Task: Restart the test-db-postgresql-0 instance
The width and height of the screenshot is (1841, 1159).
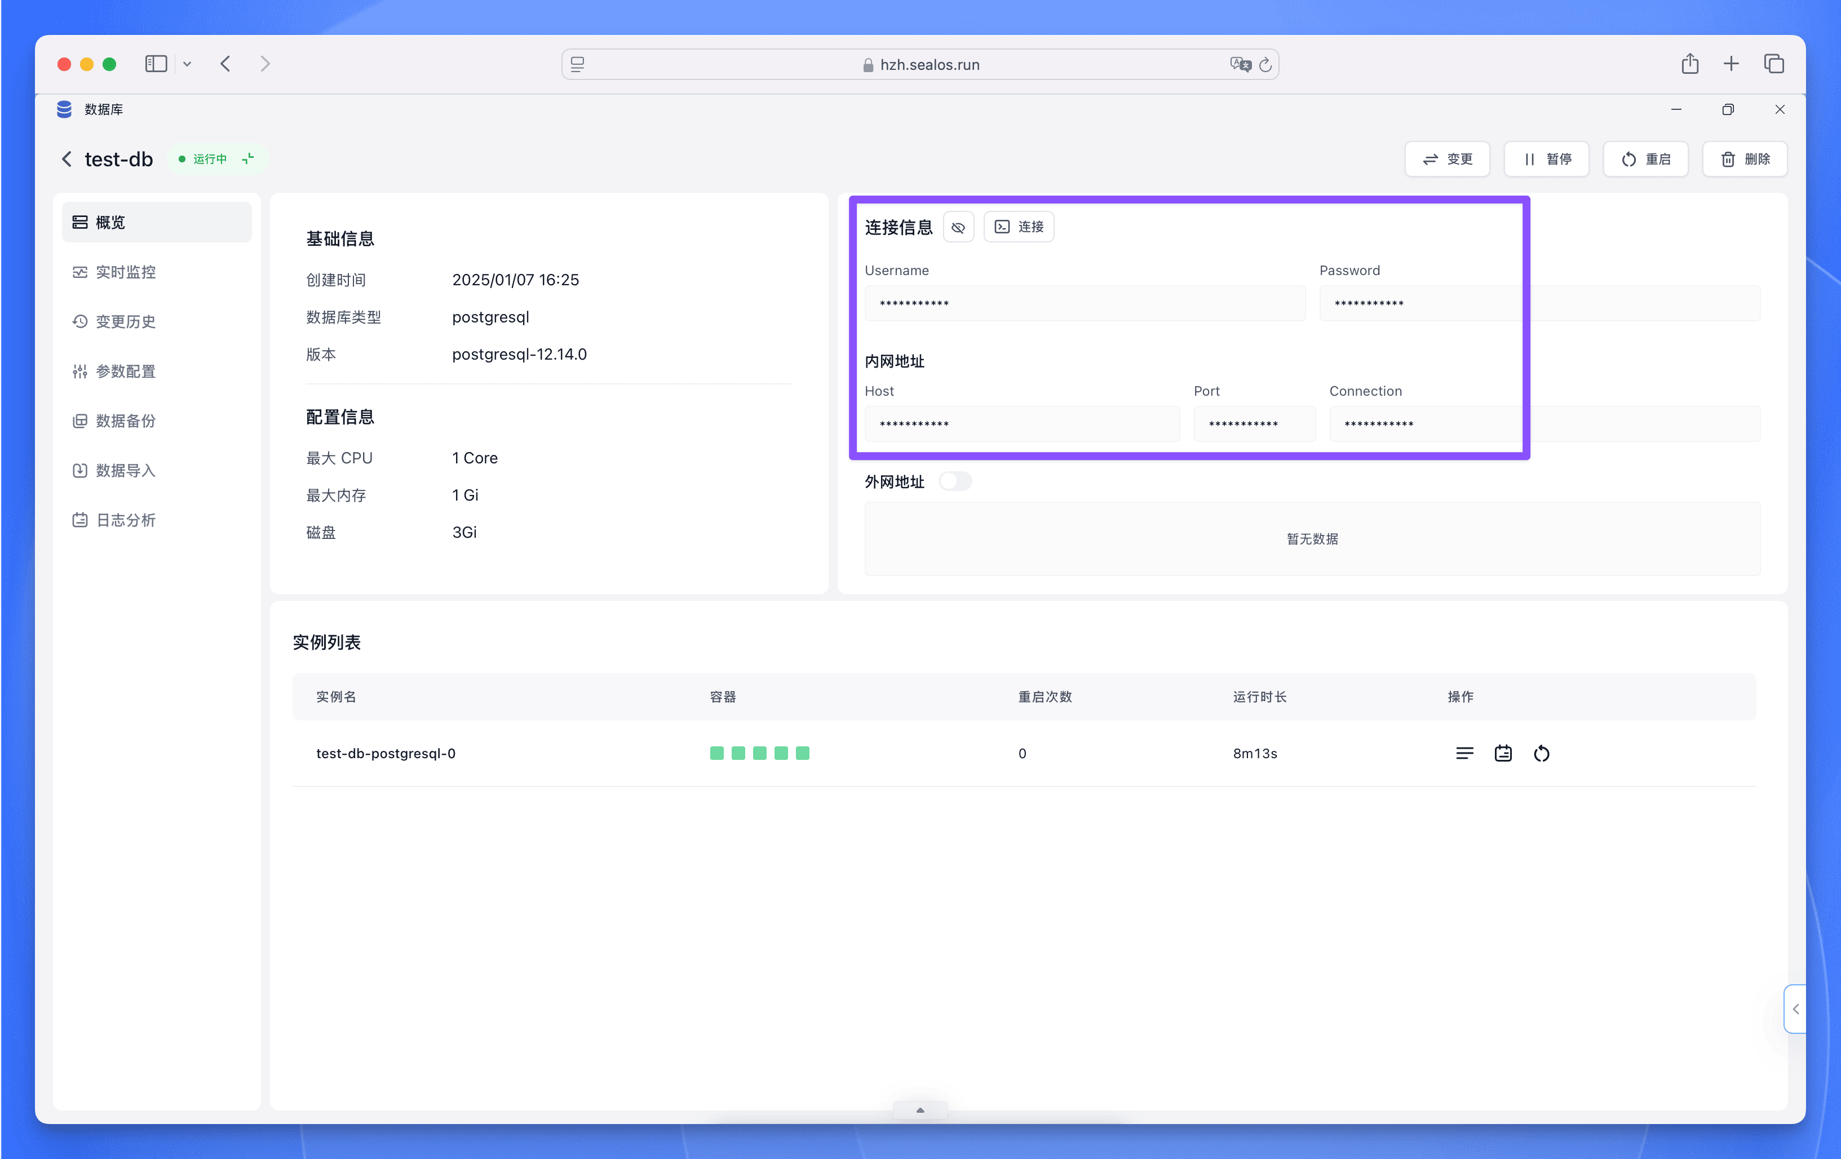Action: 1542,753
